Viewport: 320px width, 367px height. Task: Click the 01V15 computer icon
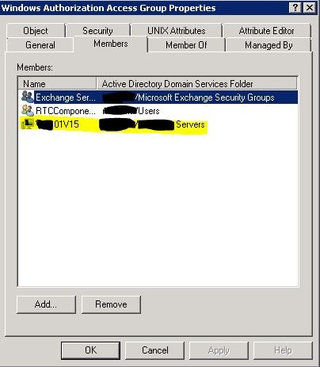[27, 124]
